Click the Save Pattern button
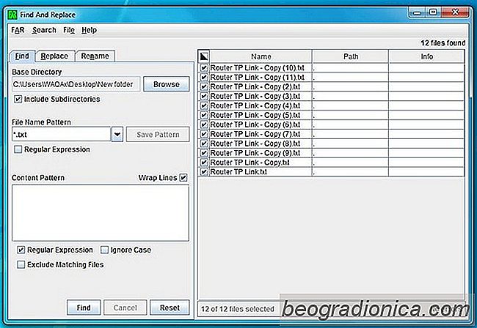The width and height of the screenshot is (477, 328). click(x=158, y=135)
